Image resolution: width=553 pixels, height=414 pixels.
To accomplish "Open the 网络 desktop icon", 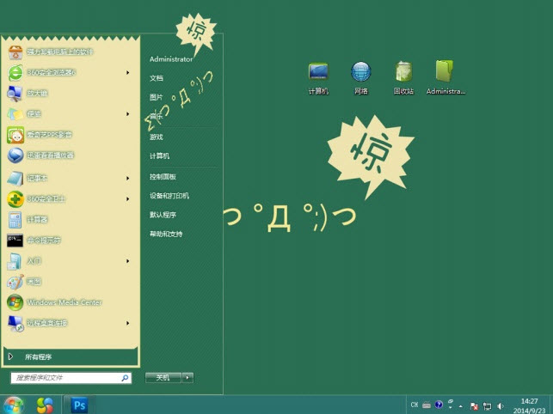I will coord(360,73).
